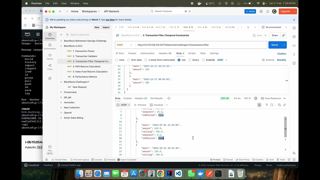Viewport: 320px width, 180px height.
Task: Open Terminal in the footer
Action: click(x=110, y=159)
